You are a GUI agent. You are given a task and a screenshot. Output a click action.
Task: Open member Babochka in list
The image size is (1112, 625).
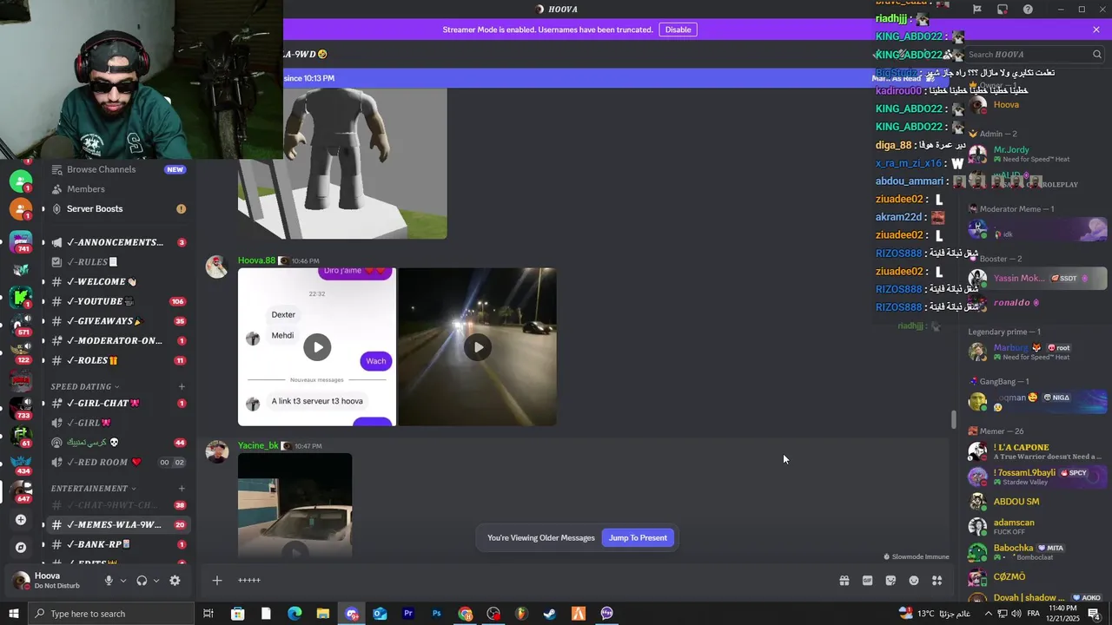click(x=1037, y=551)
